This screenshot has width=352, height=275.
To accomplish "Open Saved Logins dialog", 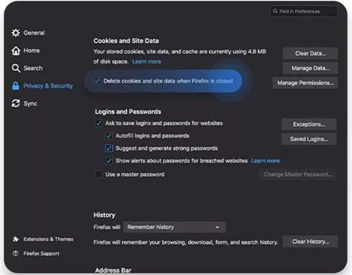I will click(309, 139).
